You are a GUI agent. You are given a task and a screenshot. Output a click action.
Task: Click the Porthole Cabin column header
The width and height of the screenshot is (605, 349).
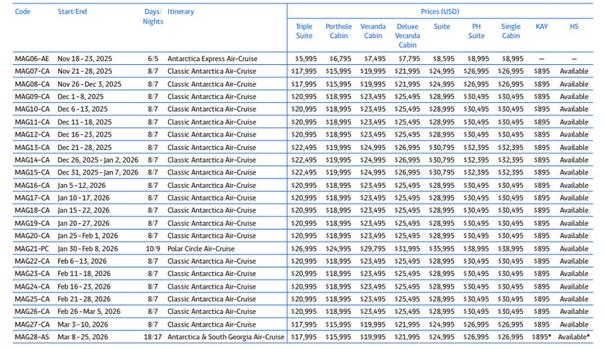[338, 31]
